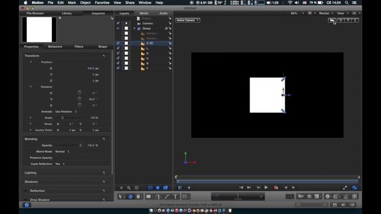
Task: Click the Add Behavior gear icon
Action: 327,196
